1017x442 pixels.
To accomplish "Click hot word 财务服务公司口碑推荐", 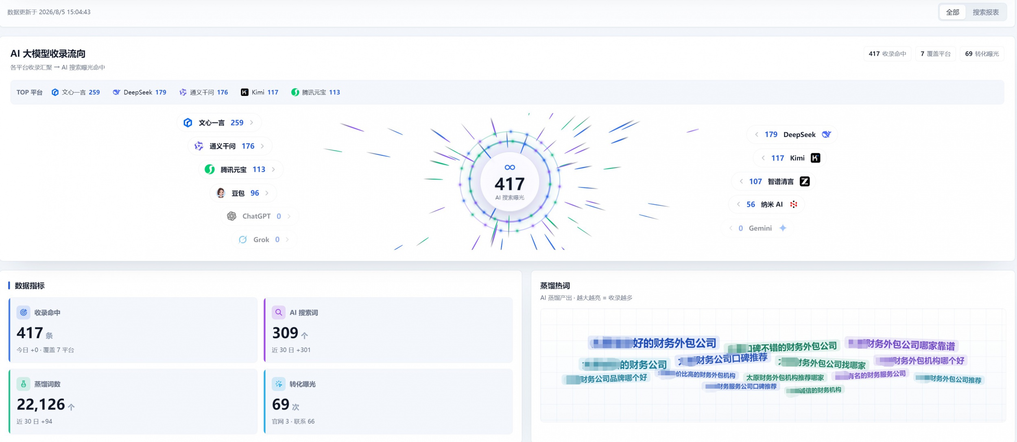I will tap(741, 386).
